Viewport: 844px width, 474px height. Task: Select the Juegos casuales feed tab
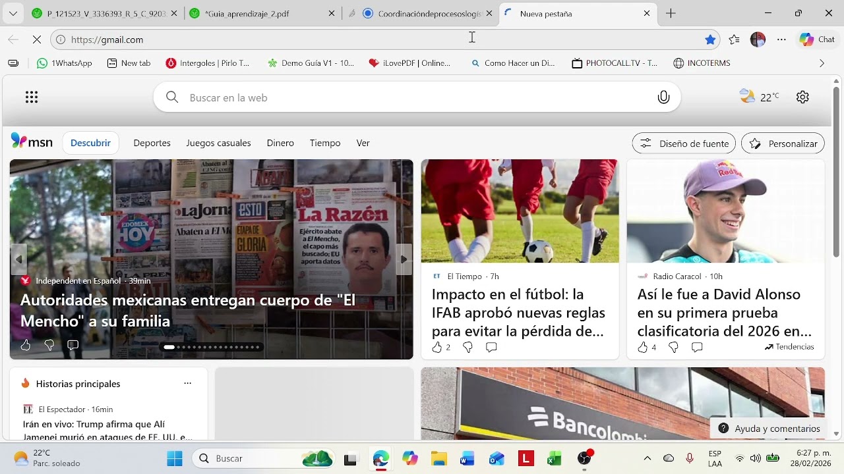tap(218, 143)
